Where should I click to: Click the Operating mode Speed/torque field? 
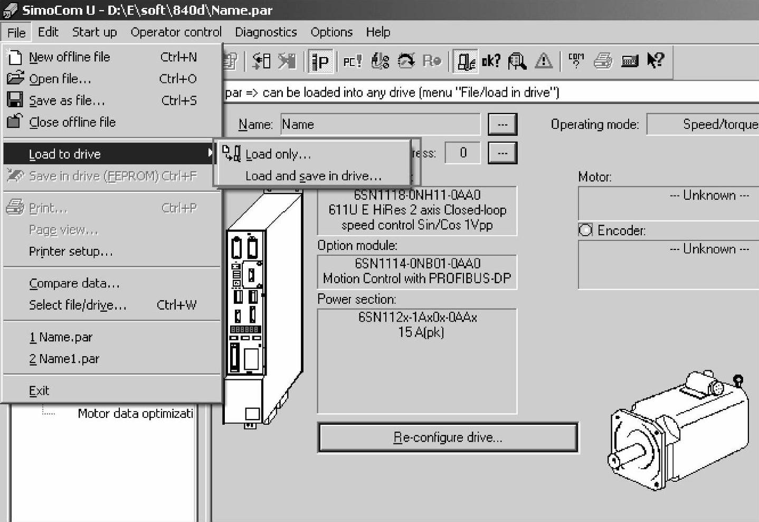click(703, 125)
